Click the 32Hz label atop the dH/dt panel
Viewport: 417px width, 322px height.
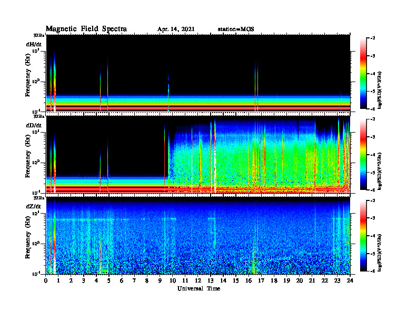click(x=39, y=35)
